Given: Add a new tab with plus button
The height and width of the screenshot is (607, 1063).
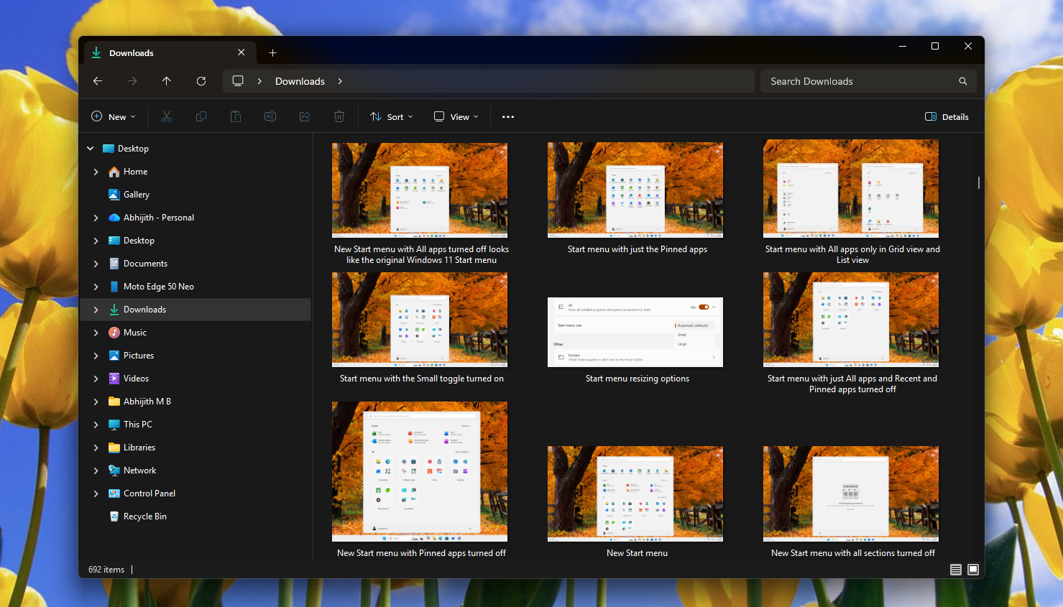Looking at the screenshot, I should [x=272, y=52].
